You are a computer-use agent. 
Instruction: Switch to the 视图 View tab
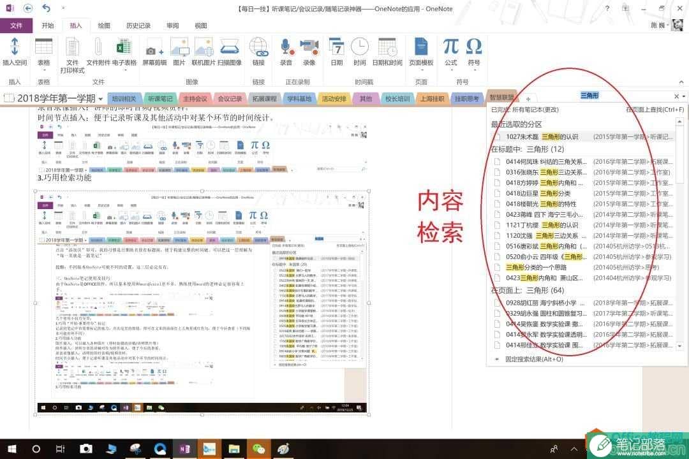click(201, 25)
